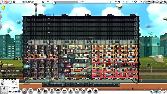Click floor number 13 label on tower
Viewport: 167px width, 94px height.
click(x=49, y=19)
